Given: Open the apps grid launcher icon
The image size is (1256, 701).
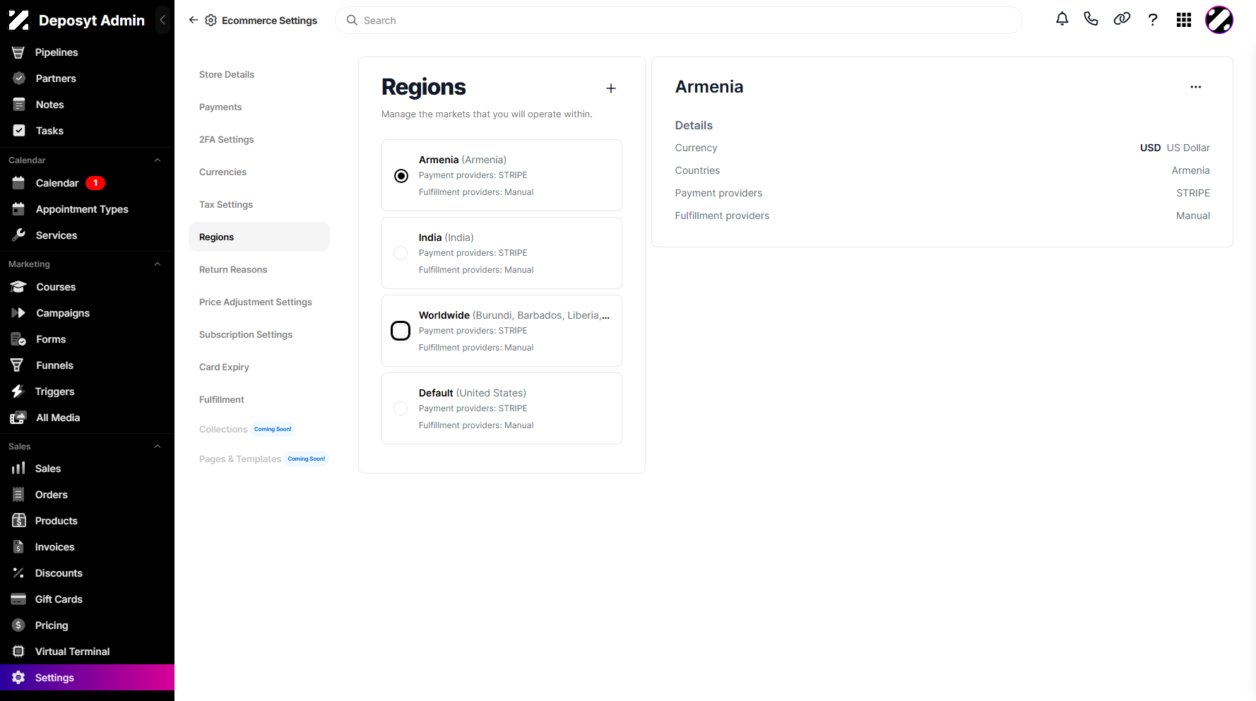Looking at the screenshot, I should (1184, 20).
